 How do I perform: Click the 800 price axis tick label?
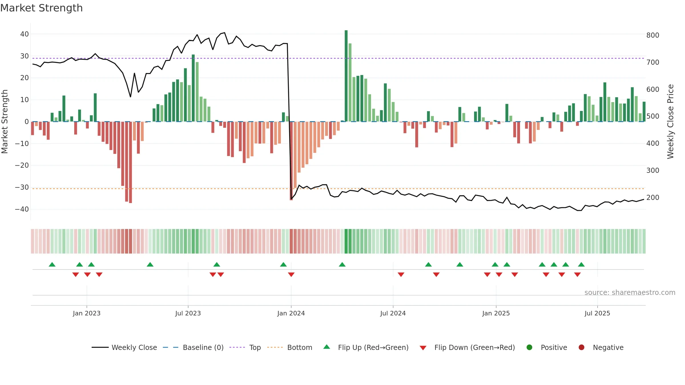[653, 35]
